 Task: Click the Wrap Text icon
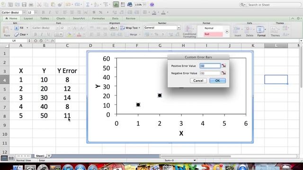click(x=123, y=28)
